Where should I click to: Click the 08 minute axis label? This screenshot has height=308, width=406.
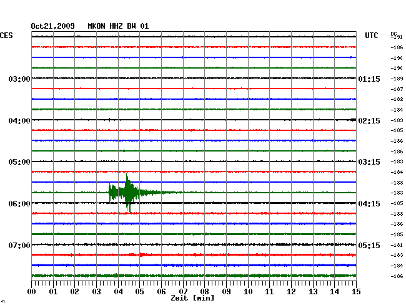pyautogui.click(x=204, y=291)
